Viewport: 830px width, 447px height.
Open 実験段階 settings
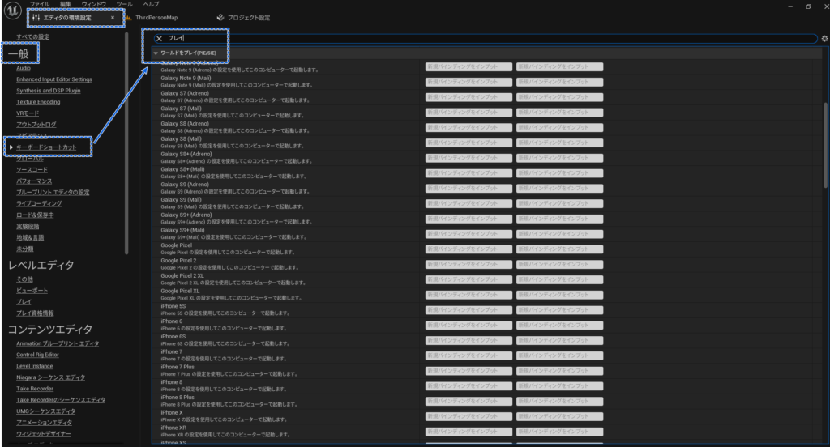click(x=28, y=227)
